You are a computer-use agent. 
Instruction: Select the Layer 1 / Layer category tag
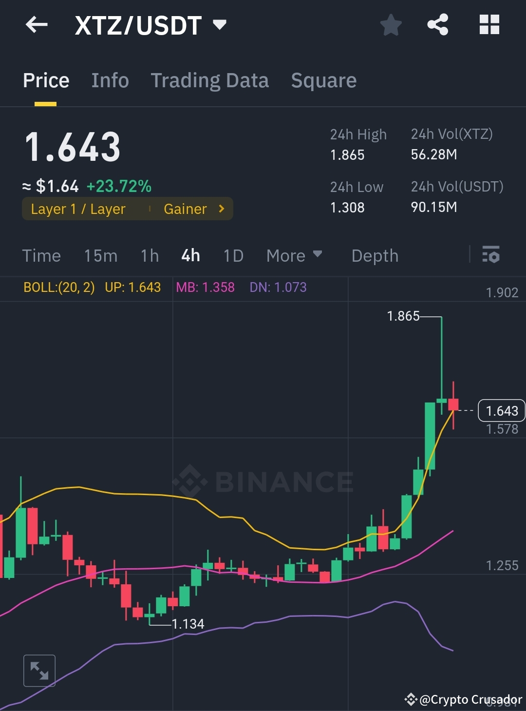coord(78,209)
